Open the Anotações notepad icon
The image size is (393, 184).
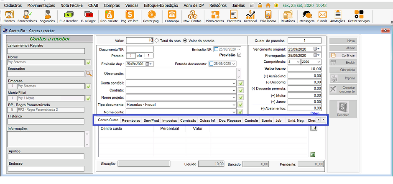pos(337,17)
